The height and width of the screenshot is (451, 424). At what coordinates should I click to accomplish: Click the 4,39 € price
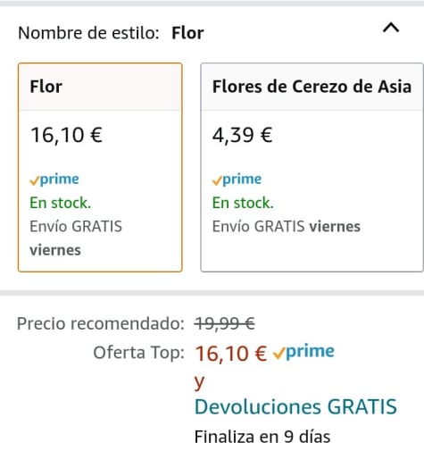coord(242,135)
